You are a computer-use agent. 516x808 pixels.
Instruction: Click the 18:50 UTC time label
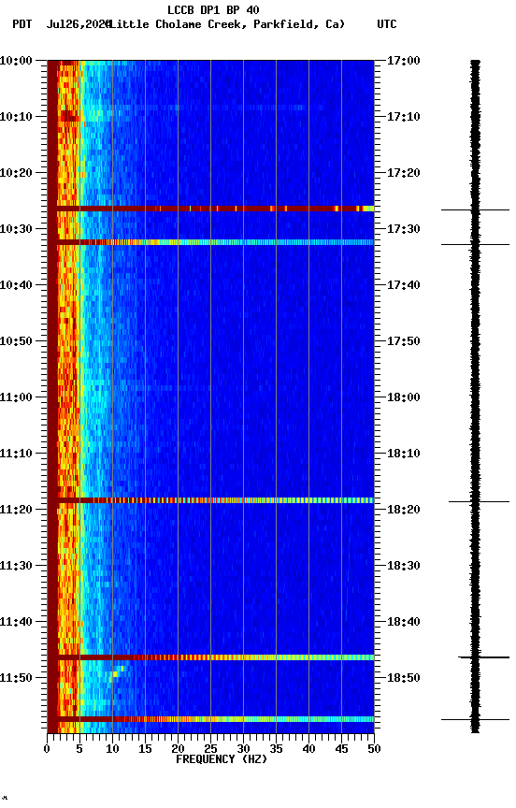[404, 679]
